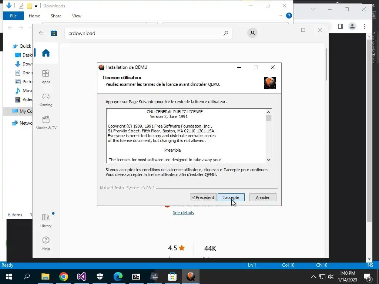The width and height of the screenshot is (379, 284).
Task: Click QEMU installer icon in taskbar
Action: pos(191,277)
